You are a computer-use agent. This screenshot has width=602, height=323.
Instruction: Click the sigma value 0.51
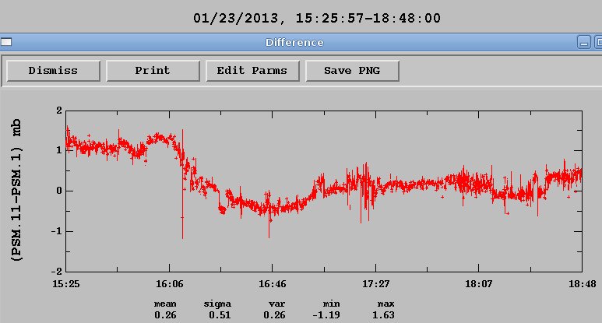220,315
